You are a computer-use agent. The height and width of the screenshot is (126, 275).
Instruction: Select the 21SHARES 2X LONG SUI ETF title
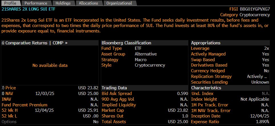28,9
